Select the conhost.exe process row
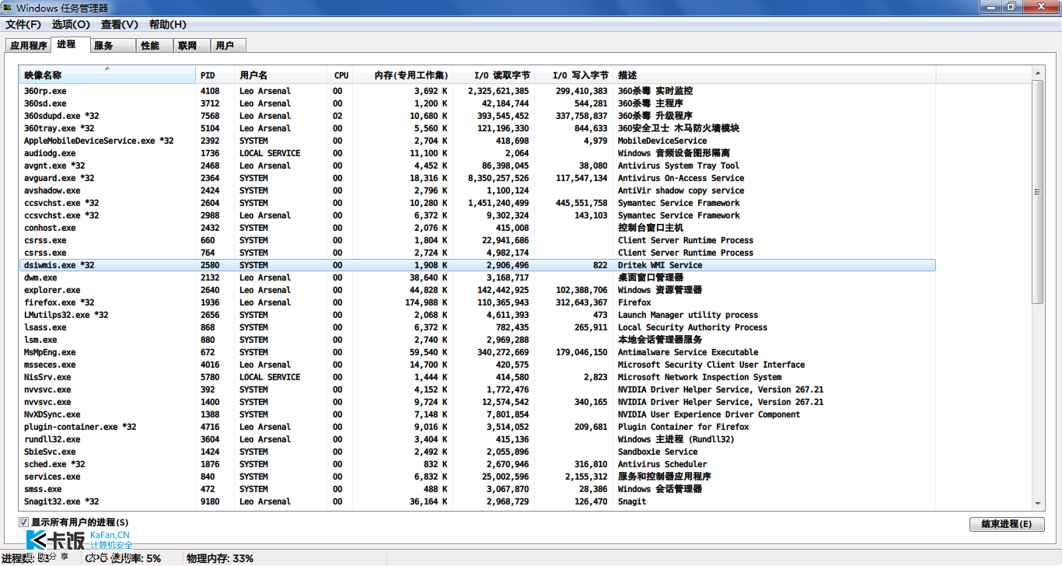The height and width of the screenshot is (566, 1062). tap(477, 228)
